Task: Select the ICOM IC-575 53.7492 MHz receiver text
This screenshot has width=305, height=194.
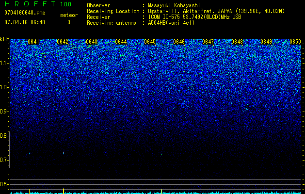Action: point(194,17)
